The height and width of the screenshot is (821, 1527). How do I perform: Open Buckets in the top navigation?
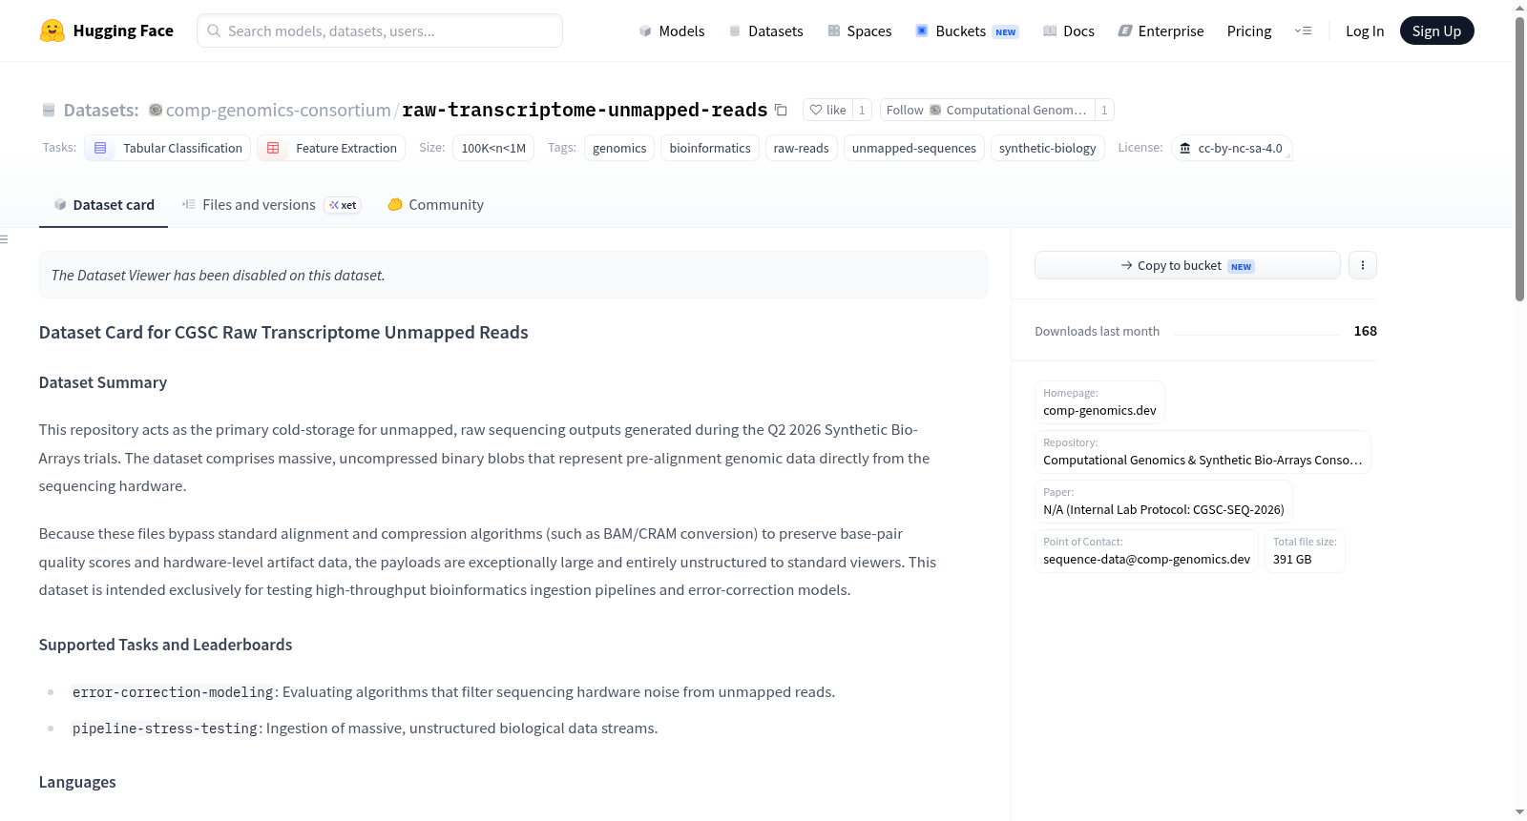pos(967,31)
